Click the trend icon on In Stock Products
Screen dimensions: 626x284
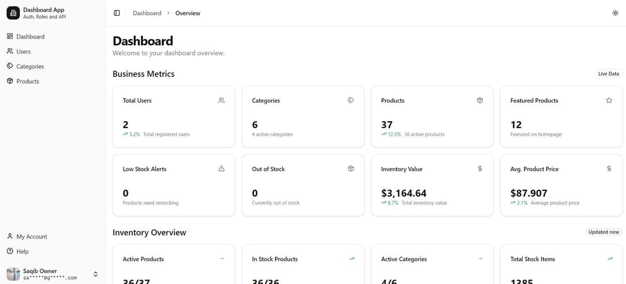(352, 259)
